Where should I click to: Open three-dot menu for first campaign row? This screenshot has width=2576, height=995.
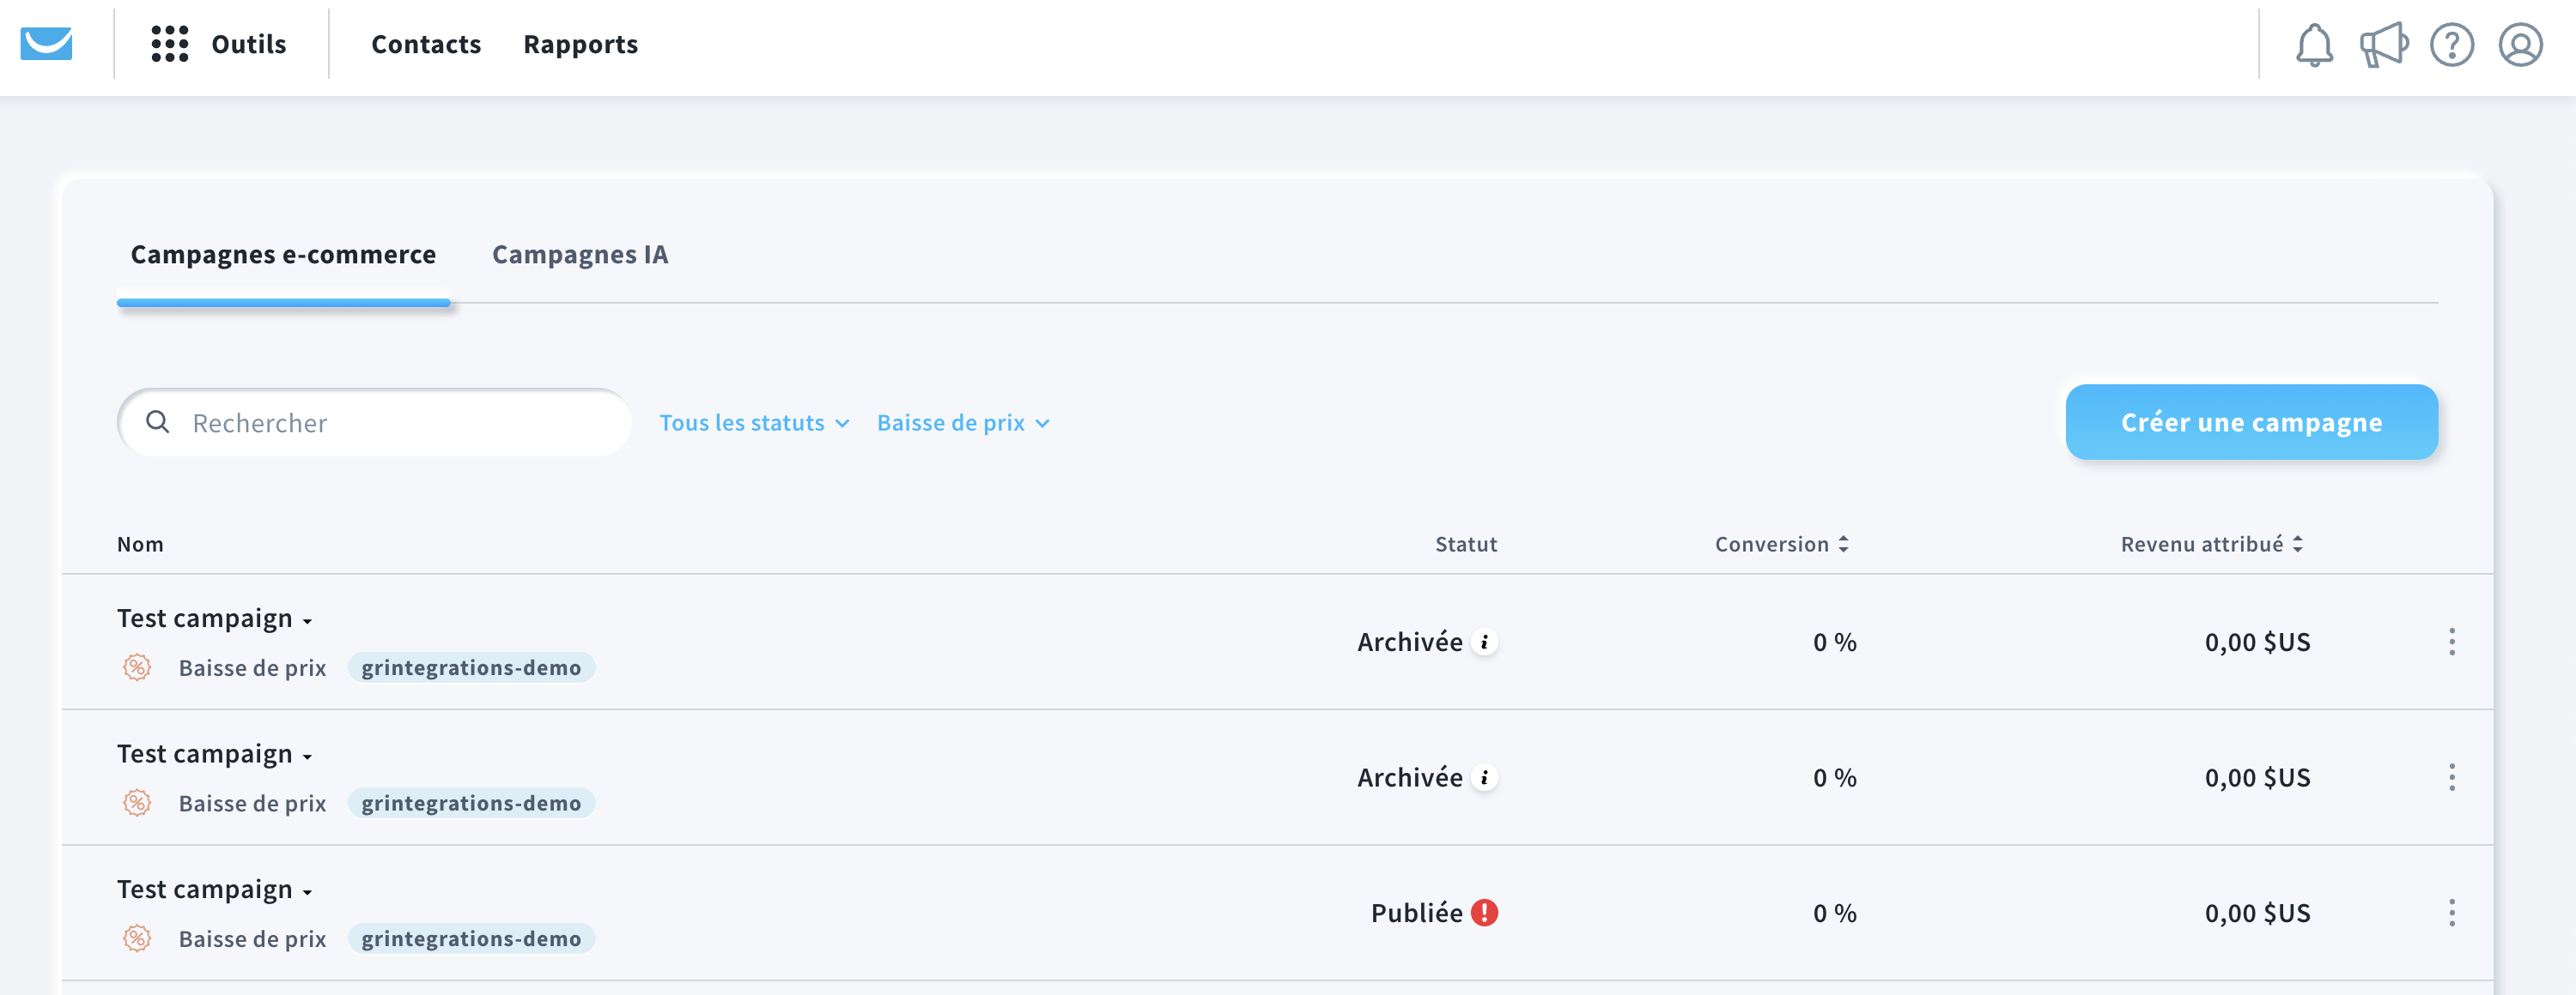pyautogui.click(x=2451, y=642)
